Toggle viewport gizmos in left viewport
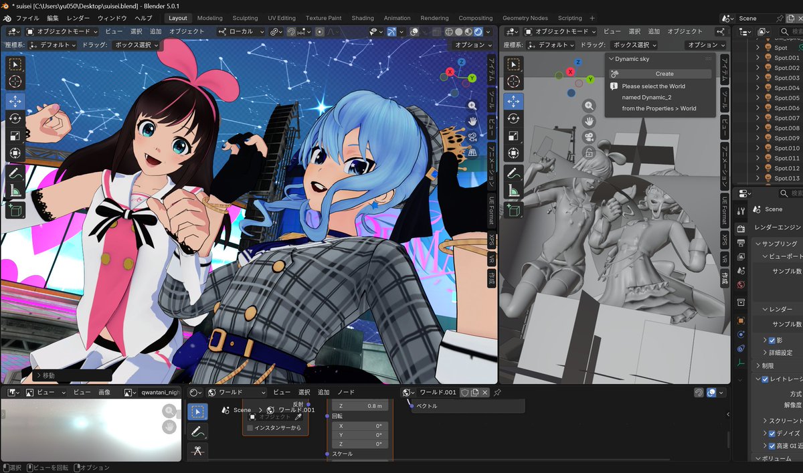 click(391, 31)
